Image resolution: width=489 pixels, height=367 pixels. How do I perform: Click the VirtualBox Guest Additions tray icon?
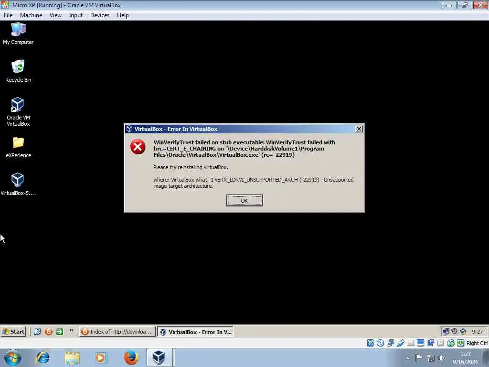coord(463,332)
